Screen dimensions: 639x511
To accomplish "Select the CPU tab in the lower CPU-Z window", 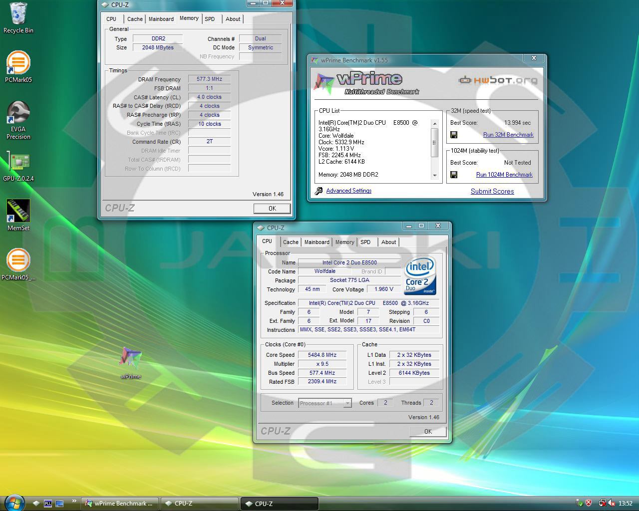I will (x=267, y=241).
